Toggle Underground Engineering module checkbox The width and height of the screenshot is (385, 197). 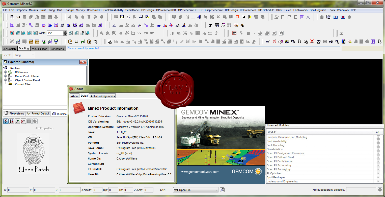tap(378, 181)
